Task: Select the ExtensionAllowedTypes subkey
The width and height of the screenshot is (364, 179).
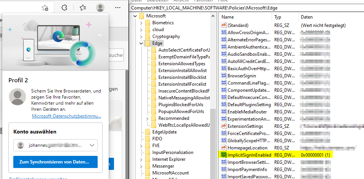Action: 182,64
